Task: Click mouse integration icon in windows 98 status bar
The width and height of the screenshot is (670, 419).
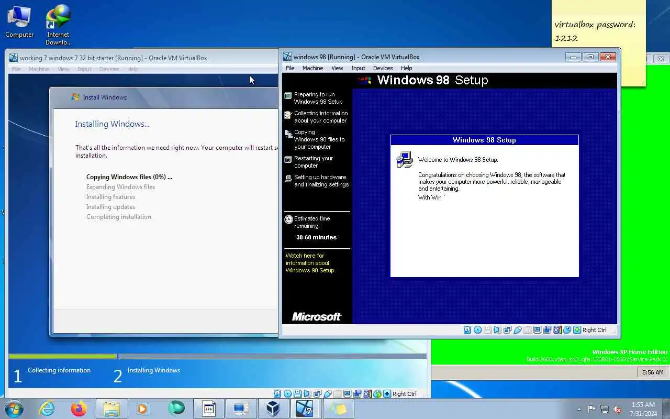Action: 567,330
